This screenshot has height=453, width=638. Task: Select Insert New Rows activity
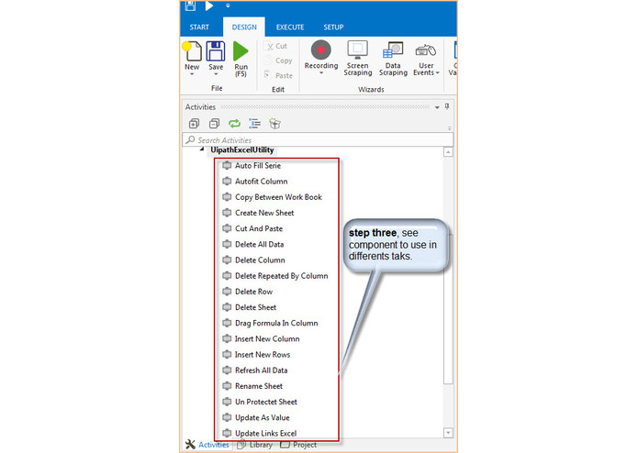pos(256,355)
